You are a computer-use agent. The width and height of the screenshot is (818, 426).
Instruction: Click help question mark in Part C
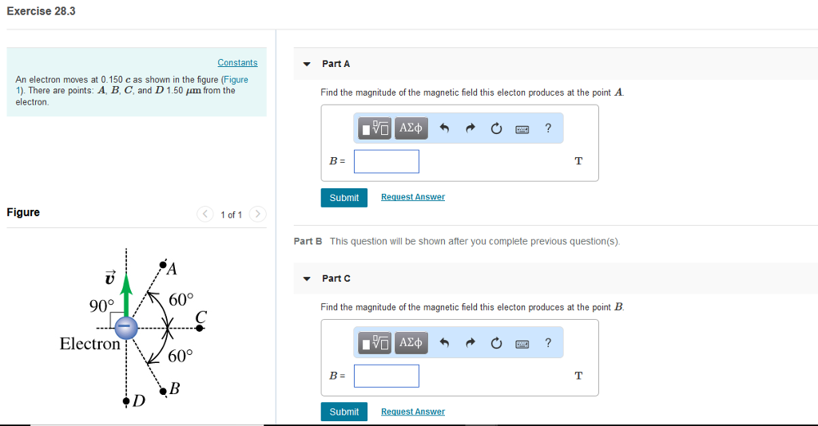coord(548,343)
